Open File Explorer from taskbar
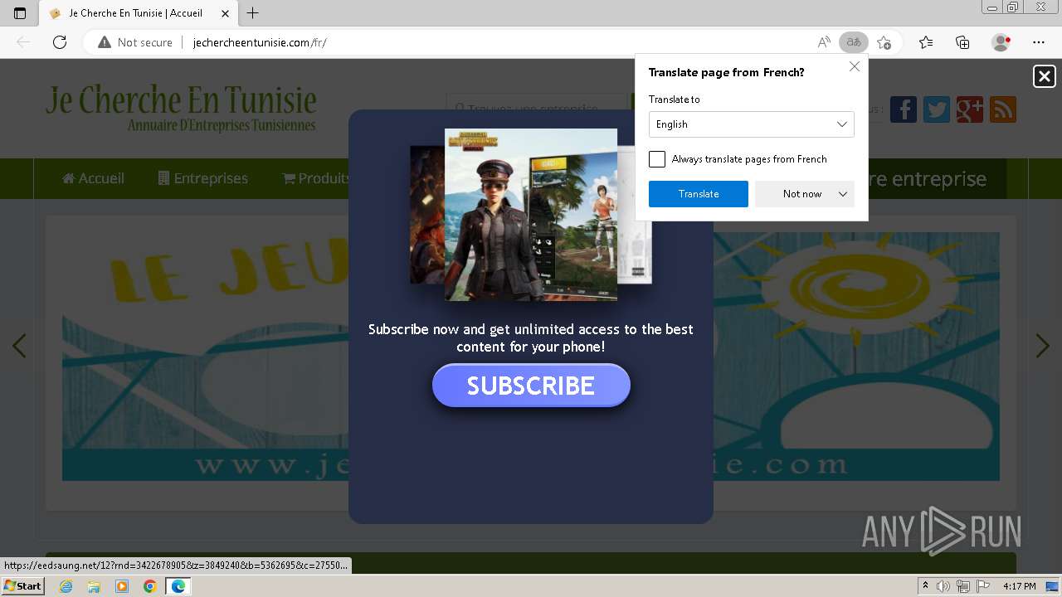1062x597 pixels. (94, 586)
